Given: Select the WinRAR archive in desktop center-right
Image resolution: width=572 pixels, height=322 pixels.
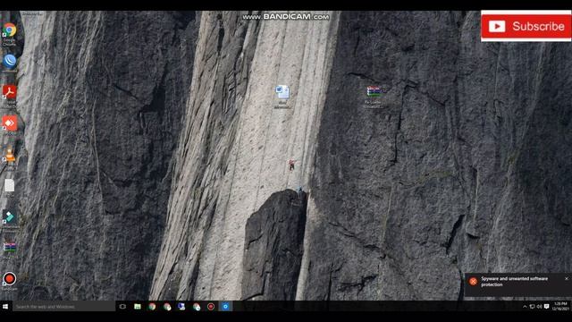Looking at the screenshot, I should pyautogui.click(x=374, y=91).
